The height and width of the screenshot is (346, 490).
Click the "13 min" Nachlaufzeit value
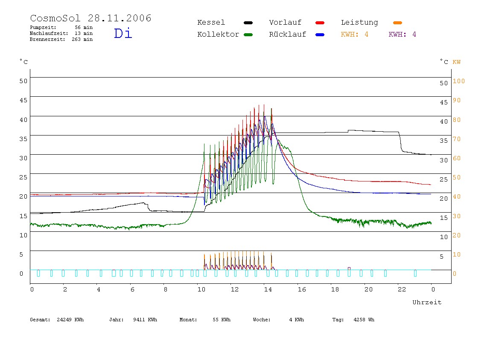click(x=84, y=33)
